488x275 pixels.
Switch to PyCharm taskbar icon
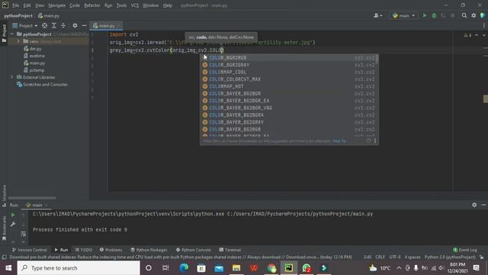288,268
